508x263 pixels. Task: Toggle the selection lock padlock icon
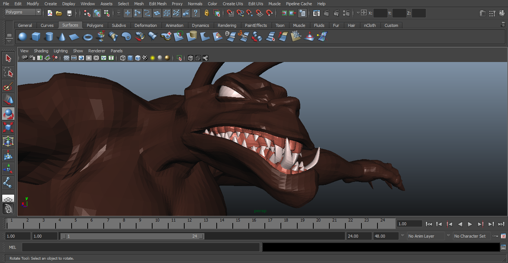click(207, 13)
